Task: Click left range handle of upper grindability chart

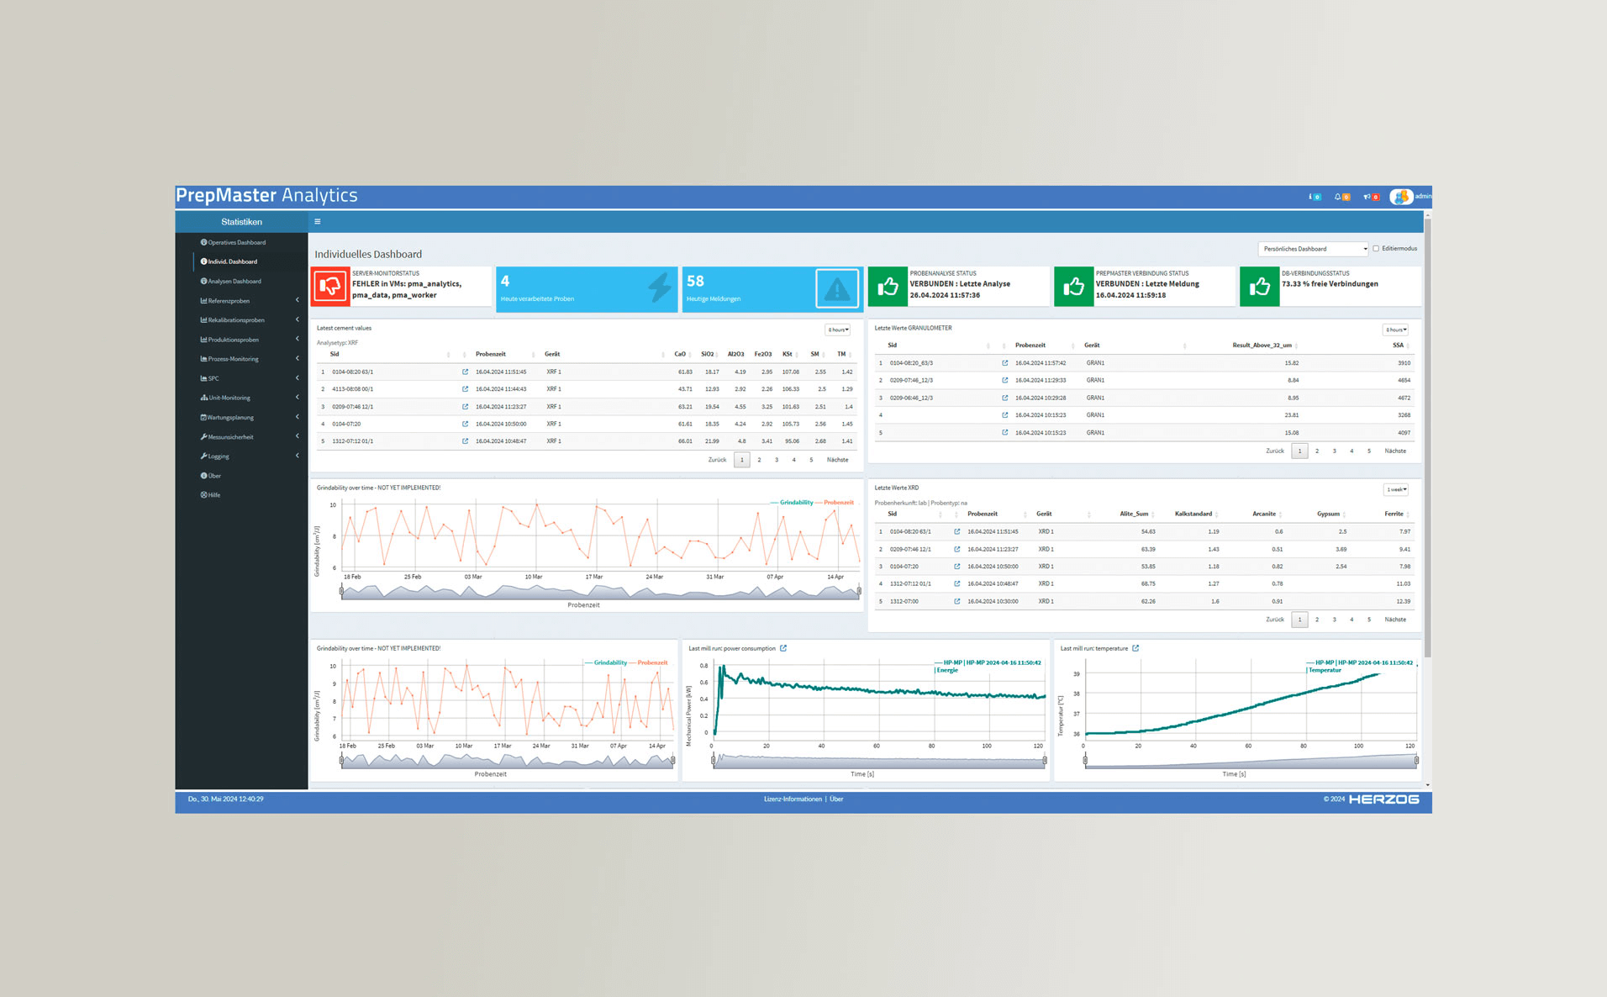Action: tap(341, 591)
